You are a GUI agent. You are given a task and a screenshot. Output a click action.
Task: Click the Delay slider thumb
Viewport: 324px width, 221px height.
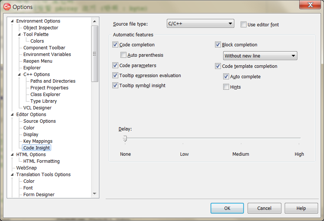point(125,139)
